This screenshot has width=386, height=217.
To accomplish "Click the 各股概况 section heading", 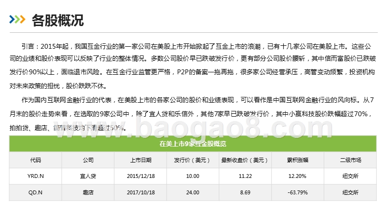I will [x=58, y=20].
